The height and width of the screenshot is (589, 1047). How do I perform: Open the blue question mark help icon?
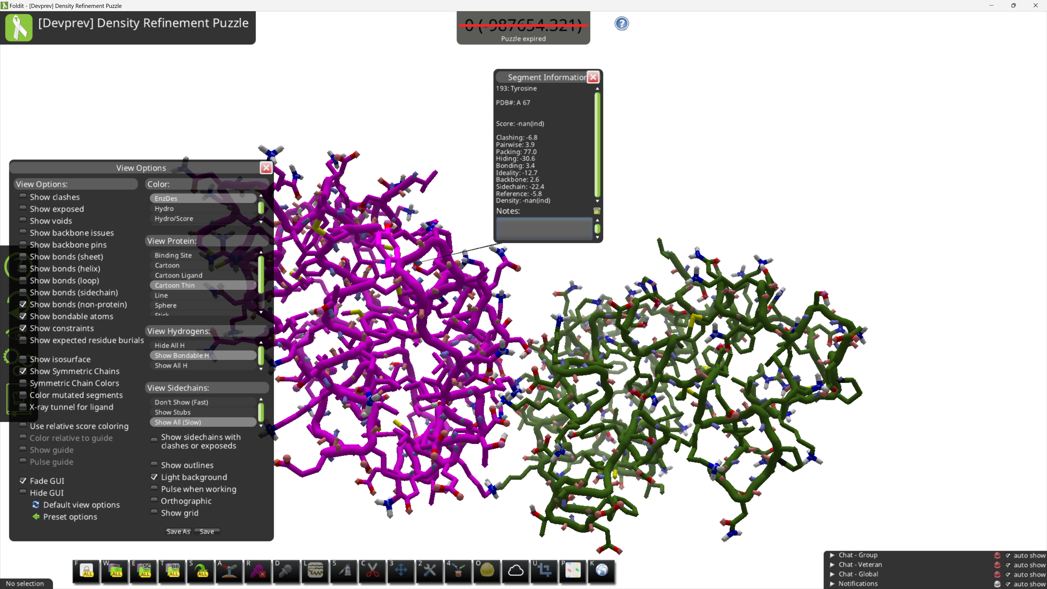coord(621,23)
